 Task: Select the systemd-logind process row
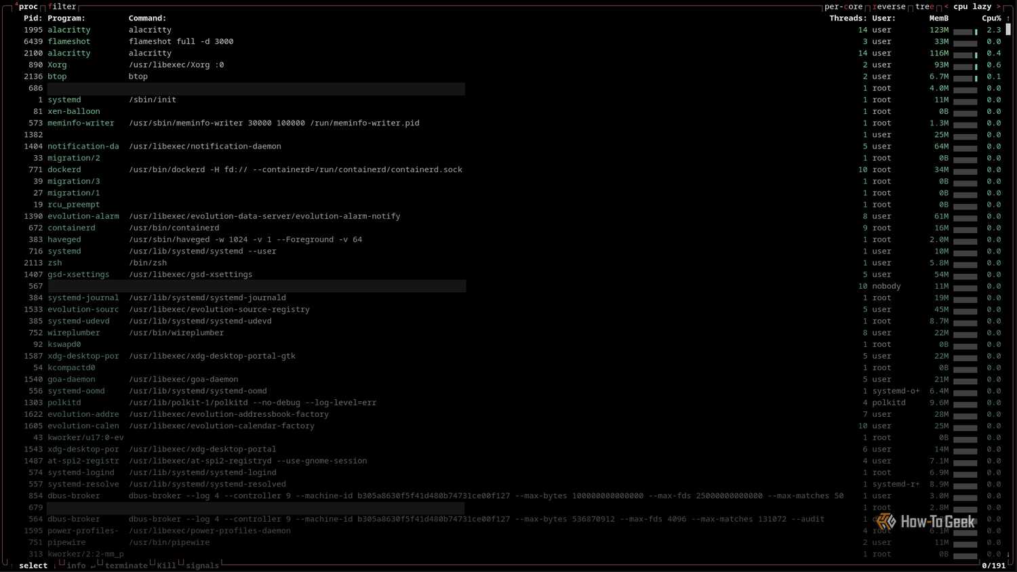pos(512,472)
